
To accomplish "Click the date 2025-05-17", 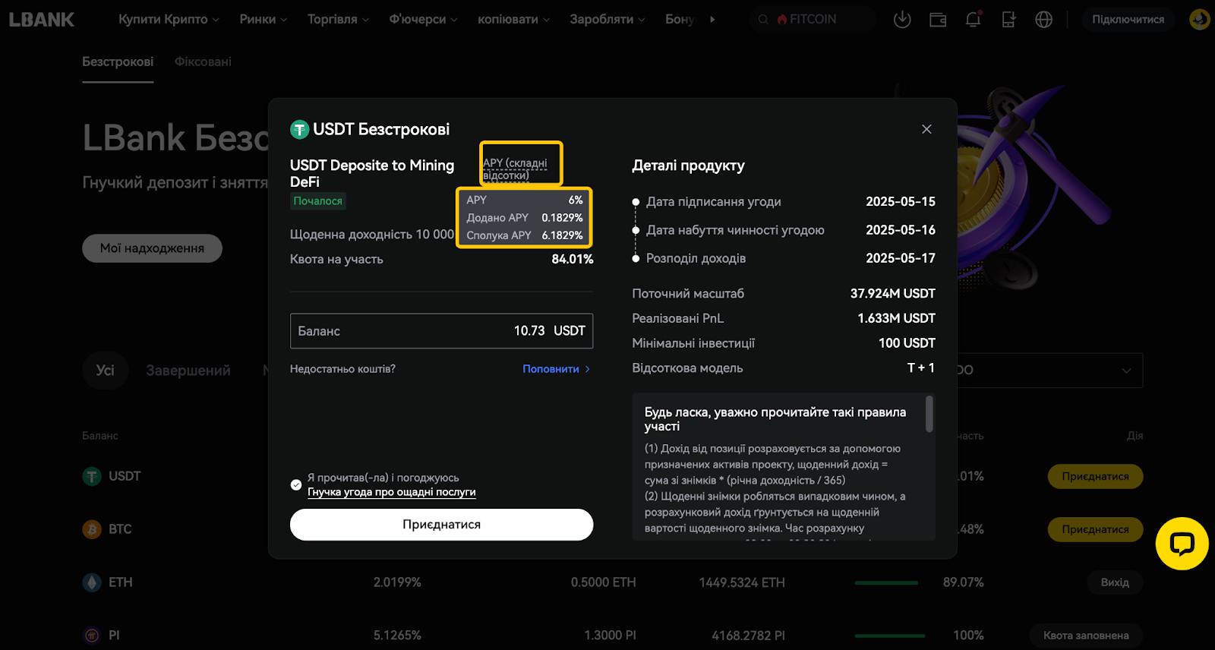I will point(901,258).
